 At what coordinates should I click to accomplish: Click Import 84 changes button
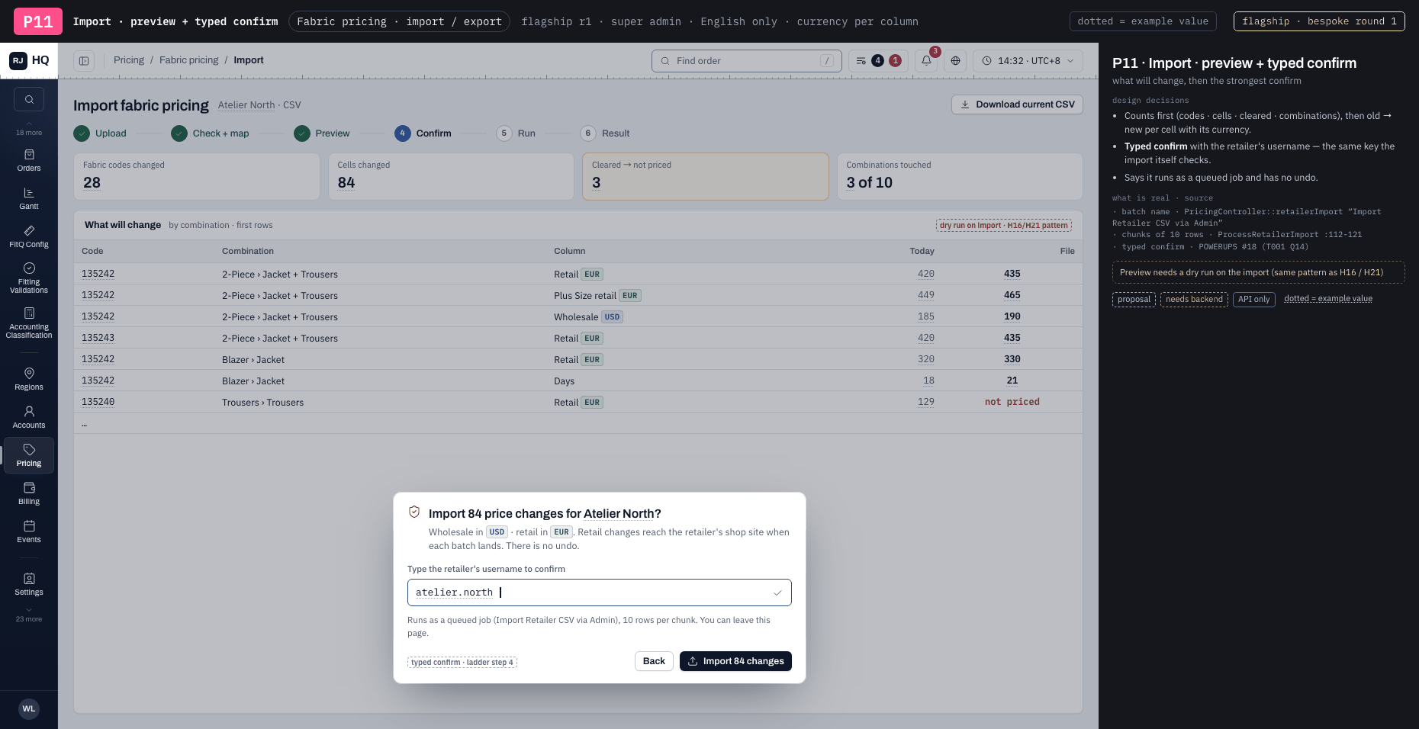735,661
